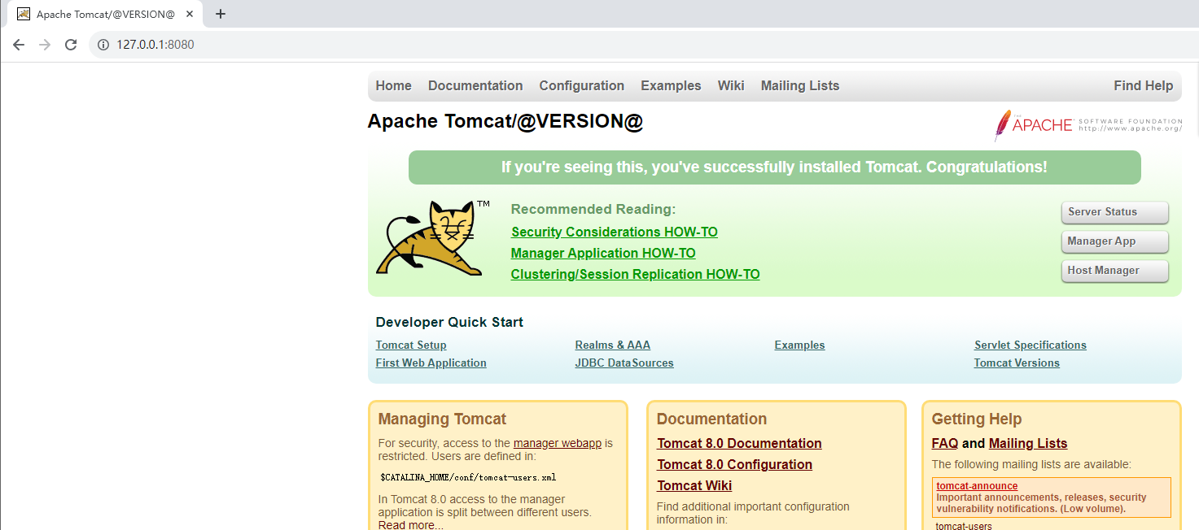Open a new tab with plus icon
Image resolution: width=1199 pixels, height=530 pixels.
pyautogui.click(x=221, y=14)
